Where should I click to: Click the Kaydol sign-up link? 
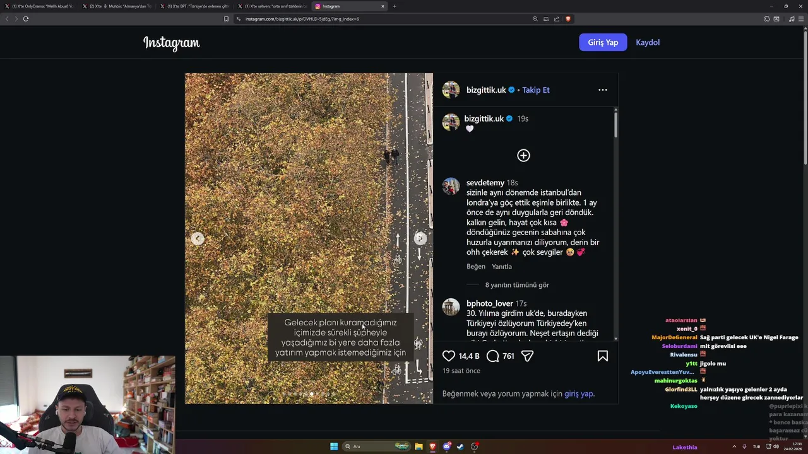tap(648, 42)
